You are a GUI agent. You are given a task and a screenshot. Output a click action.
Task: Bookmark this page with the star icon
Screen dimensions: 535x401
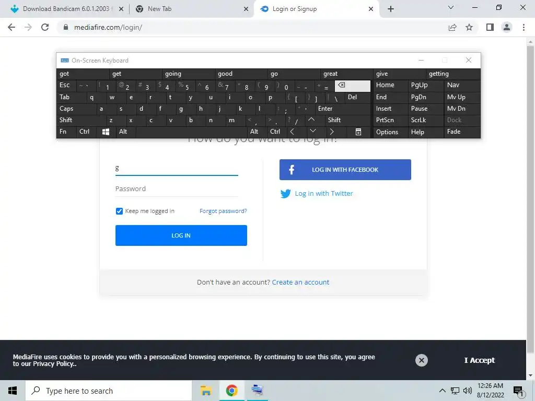(469, 27)
